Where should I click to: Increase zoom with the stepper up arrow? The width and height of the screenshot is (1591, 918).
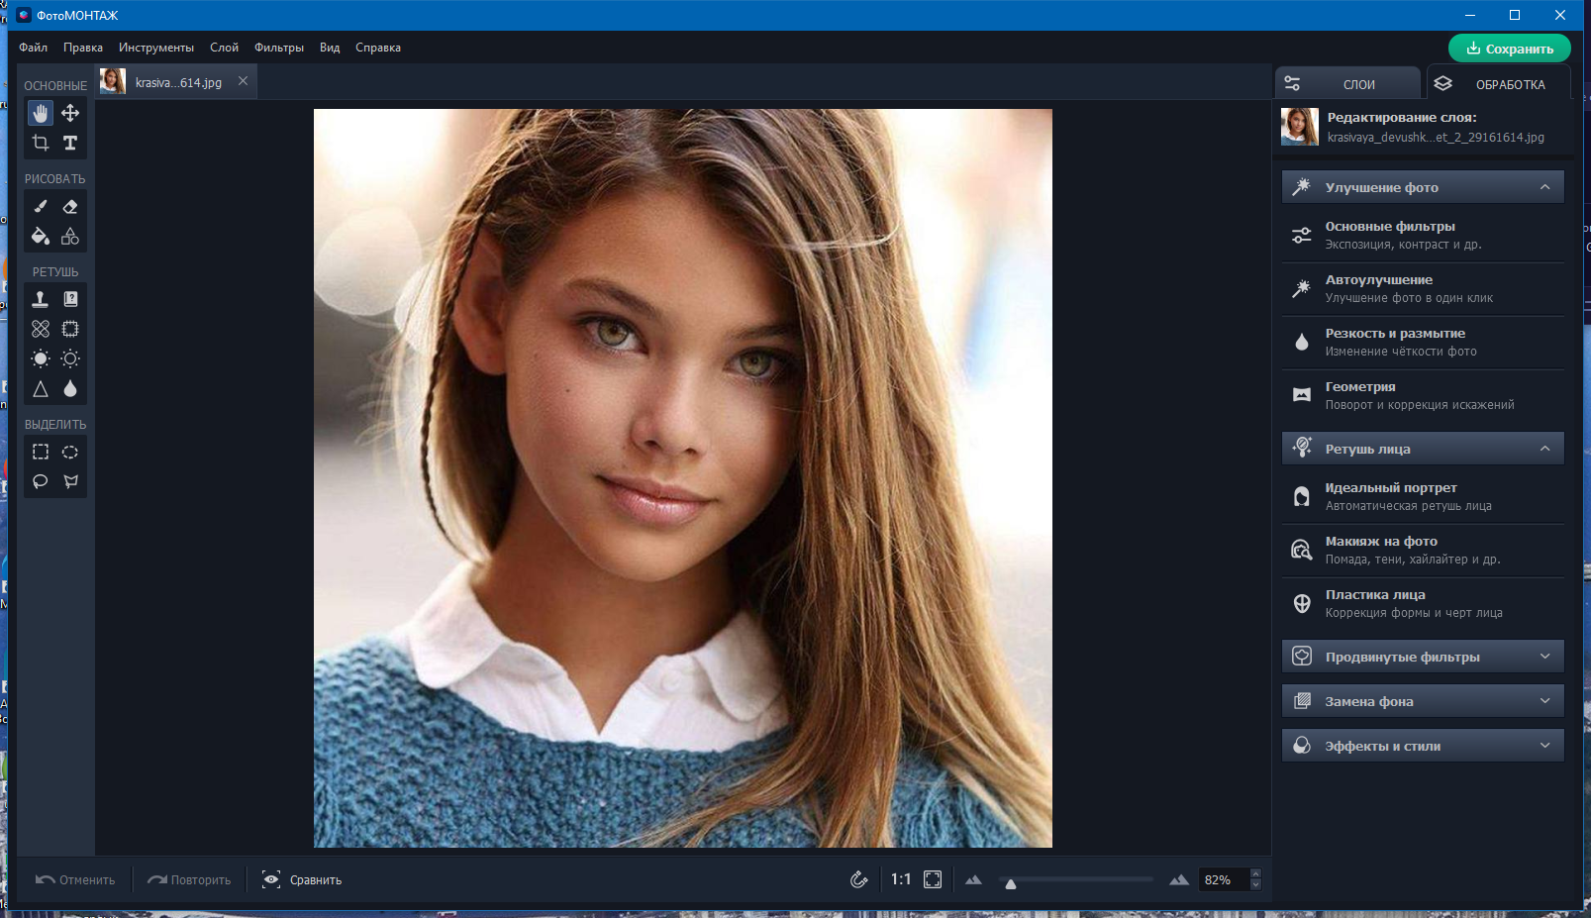coord(1256,873)
